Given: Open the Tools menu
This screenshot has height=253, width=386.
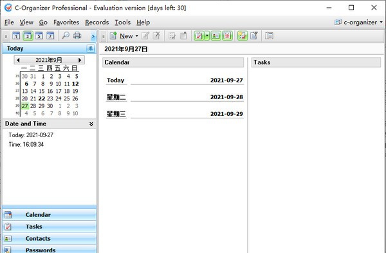Looking at the screenshot, I should tap(123, 23).
